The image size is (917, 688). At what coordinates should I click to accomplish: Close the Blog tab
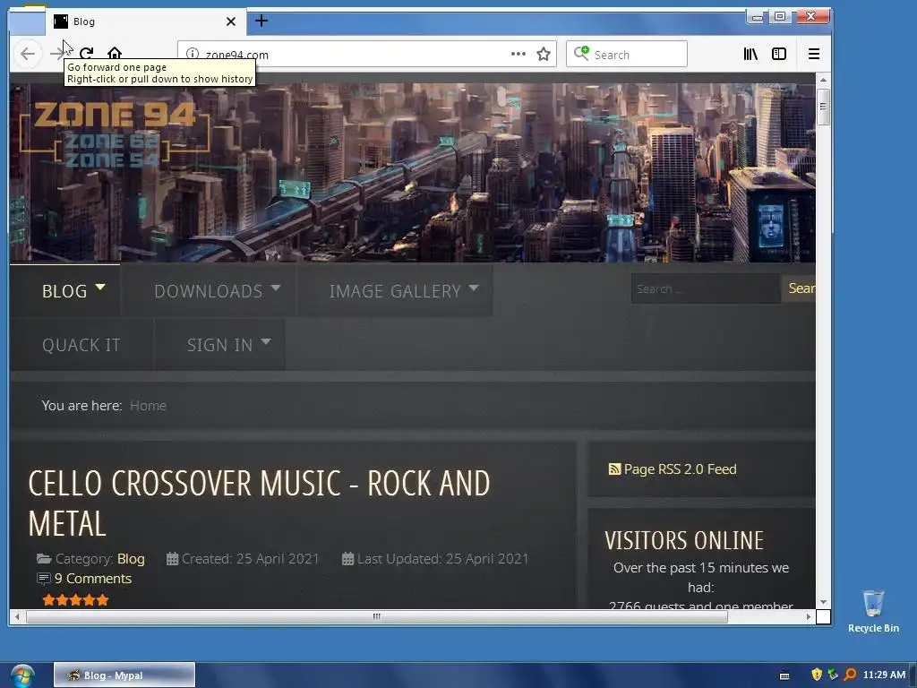pyautogui.click(x=231, y=21)
